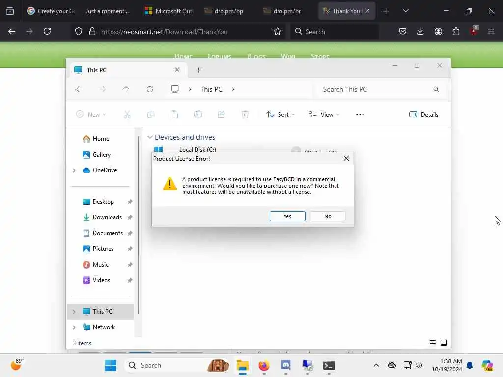
Task: Switch to the dro.pm/br browser tab
Action: [283, 11]
